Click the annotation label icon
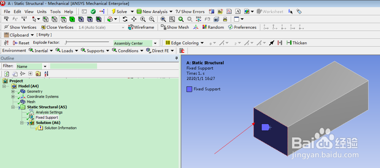This screenshot has height=168, width=380. point(220,11)
